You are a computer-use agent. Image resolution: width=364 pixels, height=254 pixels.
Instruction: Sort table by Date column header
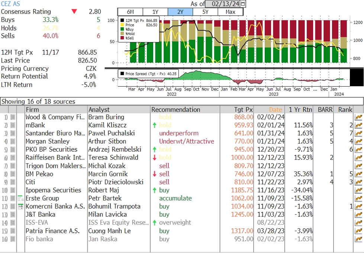275,110
